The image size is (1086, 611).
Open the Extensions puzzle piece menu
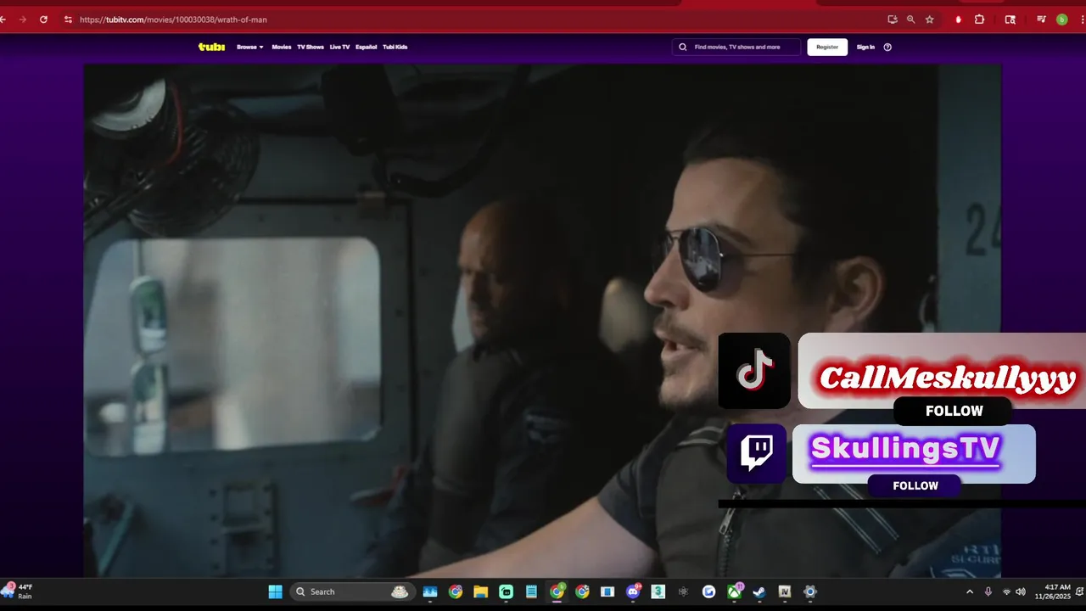pyautogui.click(x=980, y=20)
